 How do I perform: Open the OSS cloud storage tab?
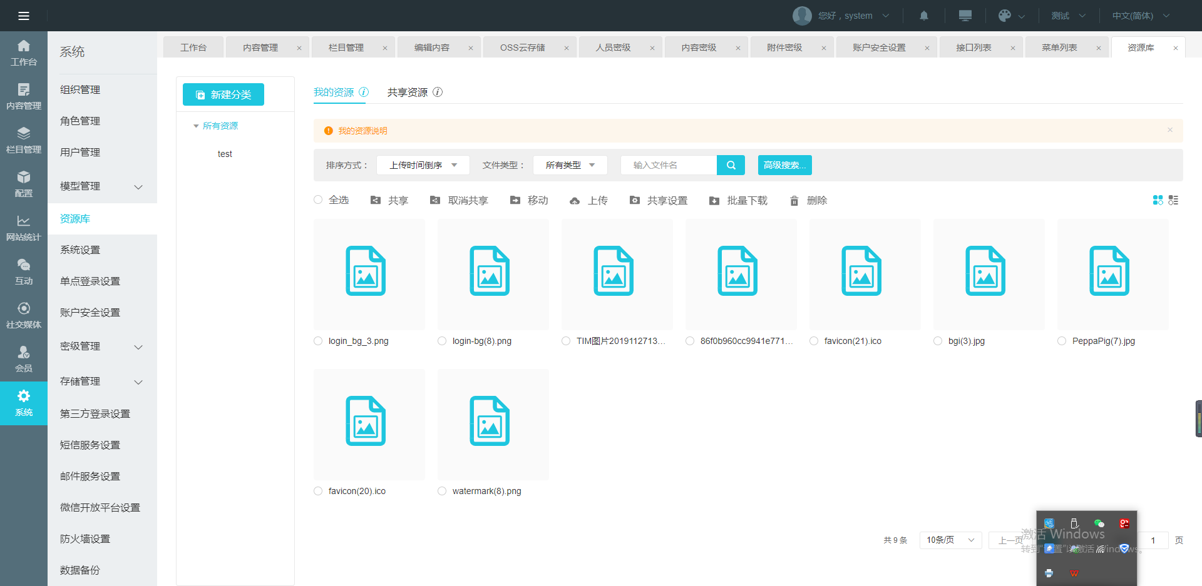pyautogui.click(x=522, y=48)
